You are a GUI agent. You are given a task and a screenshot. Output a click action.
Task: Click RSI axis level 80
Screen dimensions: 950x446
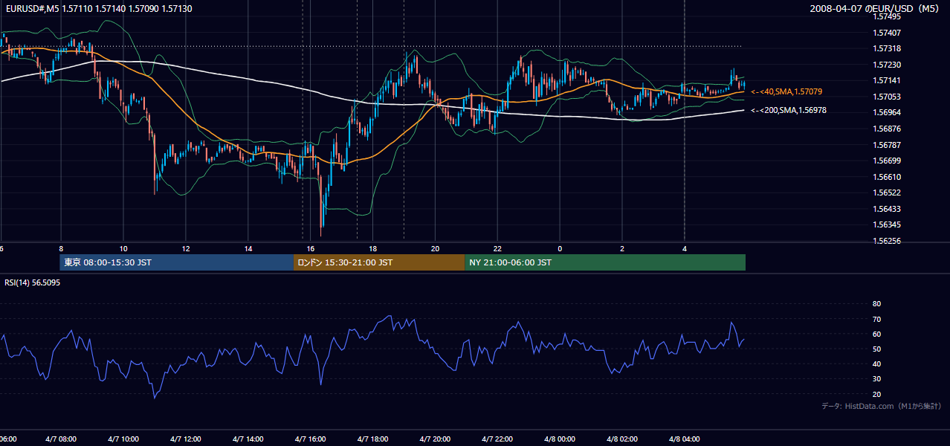pyautogui.click(x=876, y=304)
